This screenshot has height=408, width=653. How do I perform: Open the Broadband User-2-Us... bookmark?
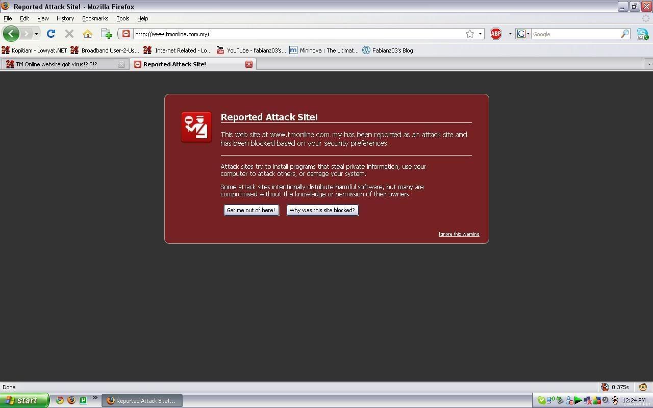[x=105, y=50]
